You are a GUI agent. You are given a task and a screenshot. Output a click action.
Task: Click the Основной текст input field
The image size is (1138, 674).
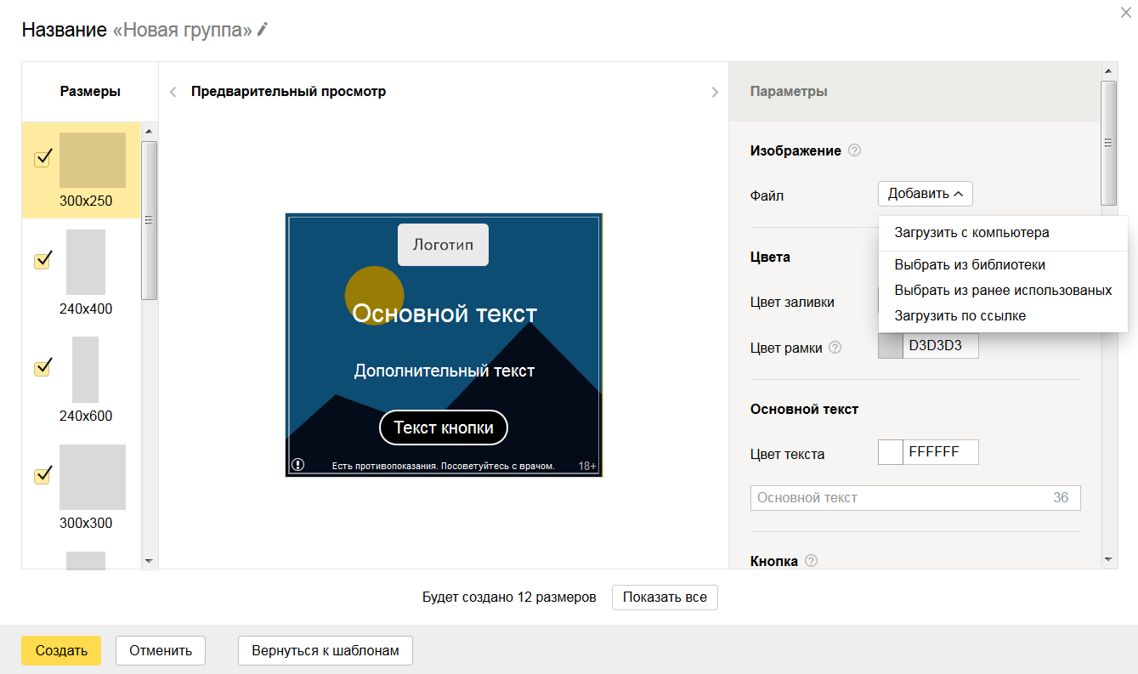[915, 498]
